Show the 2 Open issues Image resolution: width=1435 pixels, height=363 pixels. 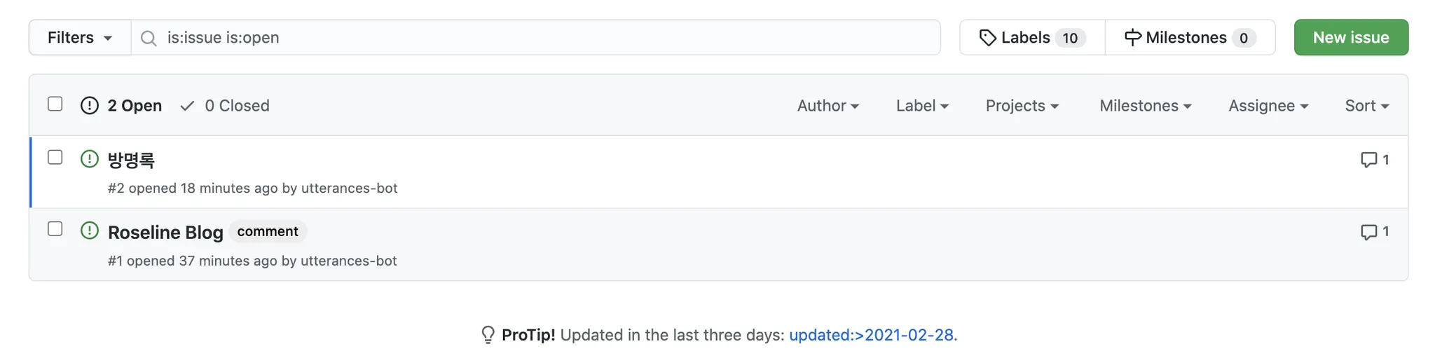coord(122,106)
